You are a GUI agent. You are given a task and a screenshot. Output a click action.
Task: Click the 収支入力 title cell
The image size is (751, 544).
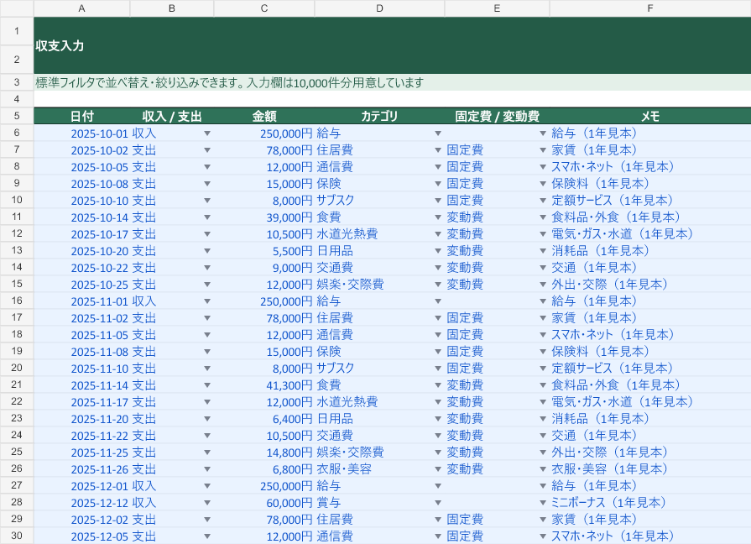pyautogui.click(x=392, y=45)
